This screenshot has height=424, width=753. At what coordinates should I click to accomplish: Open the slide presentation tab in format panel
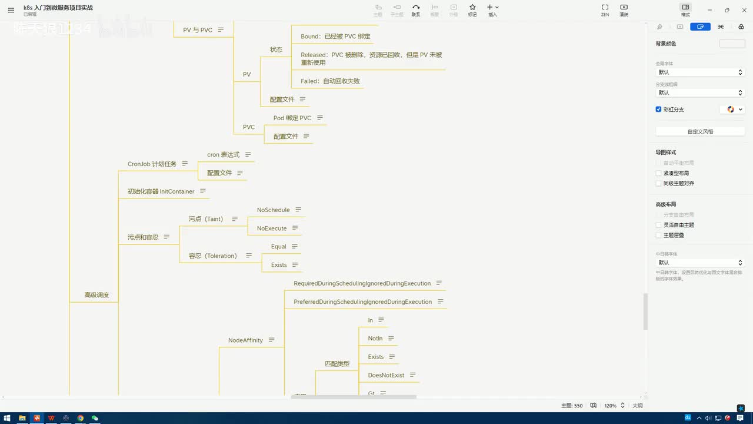coord(680,26)
